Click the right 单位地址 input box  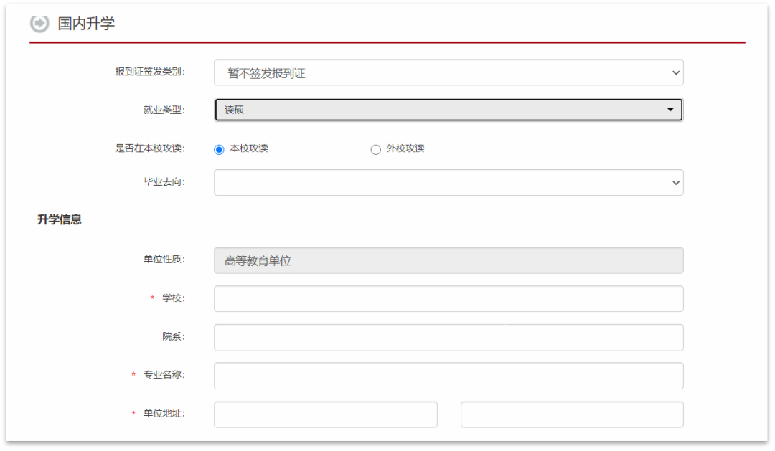pos(571,414)
